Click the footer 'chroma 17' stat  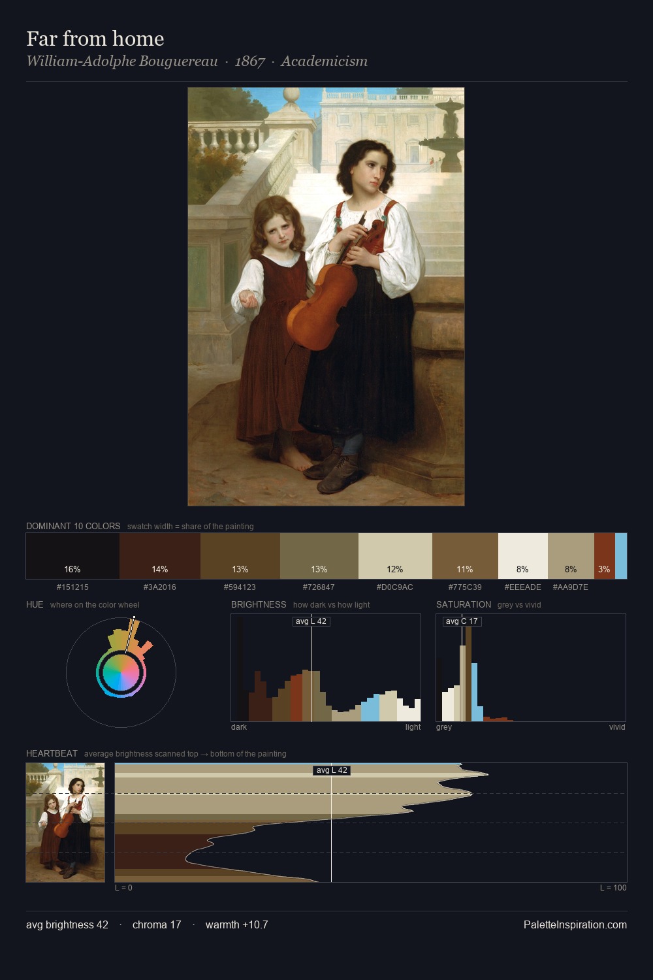tap(157, 924)
